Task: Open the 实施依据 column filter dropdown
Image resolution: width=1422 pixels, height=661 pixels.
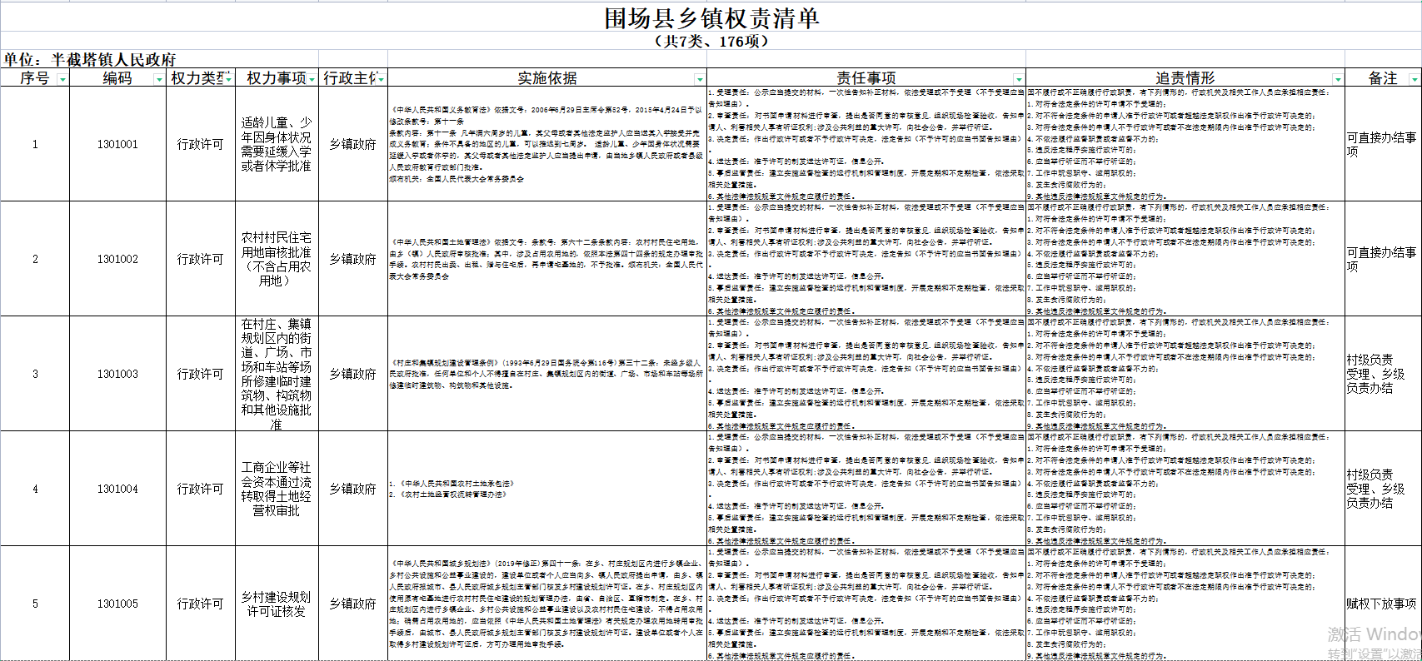Action: pyautogui.click(x=700, y=79)
